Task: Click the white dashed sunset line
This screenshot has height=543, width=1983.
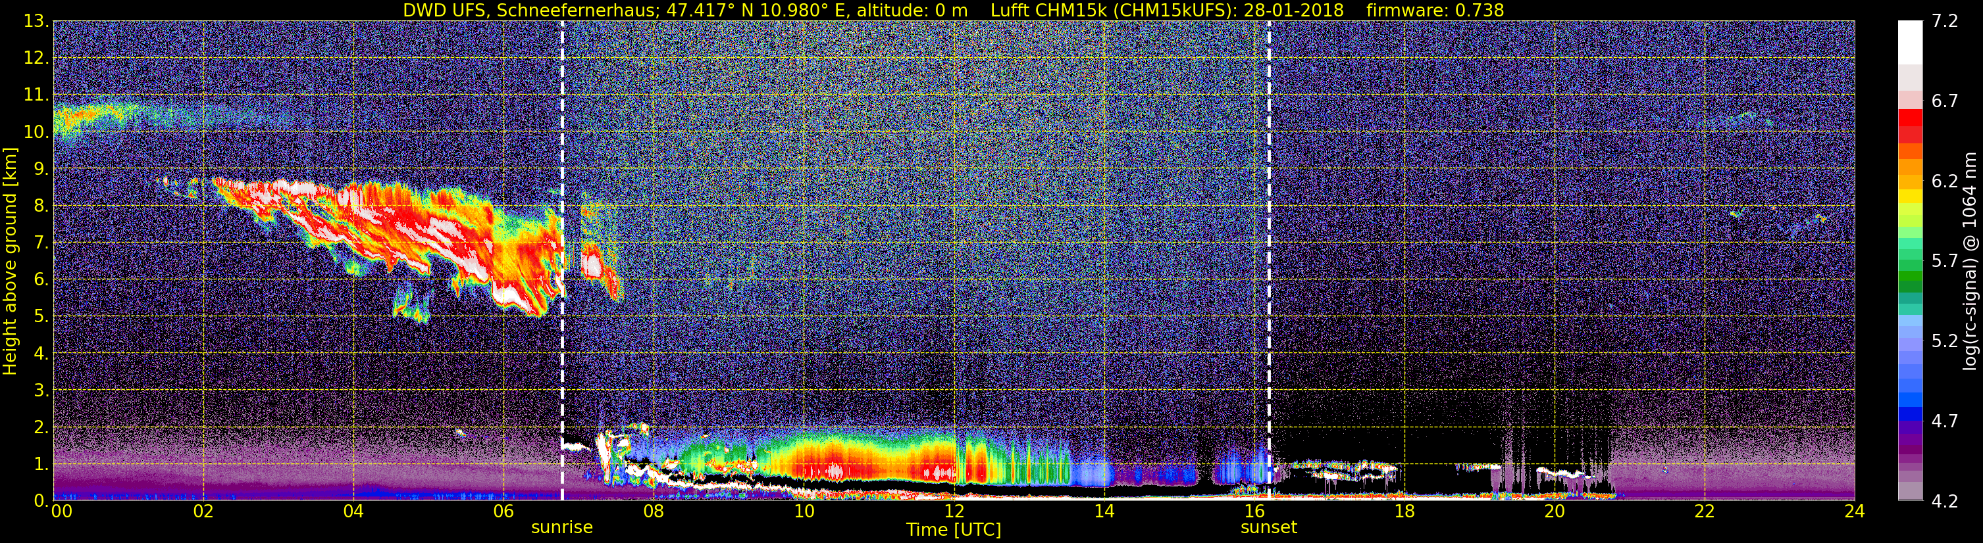Action: tap(1269, 261)
